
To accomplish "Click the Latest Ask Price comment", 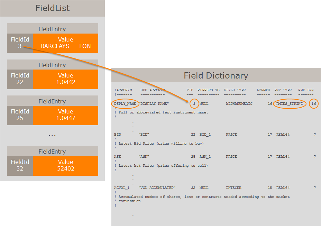I will (163, 166).
